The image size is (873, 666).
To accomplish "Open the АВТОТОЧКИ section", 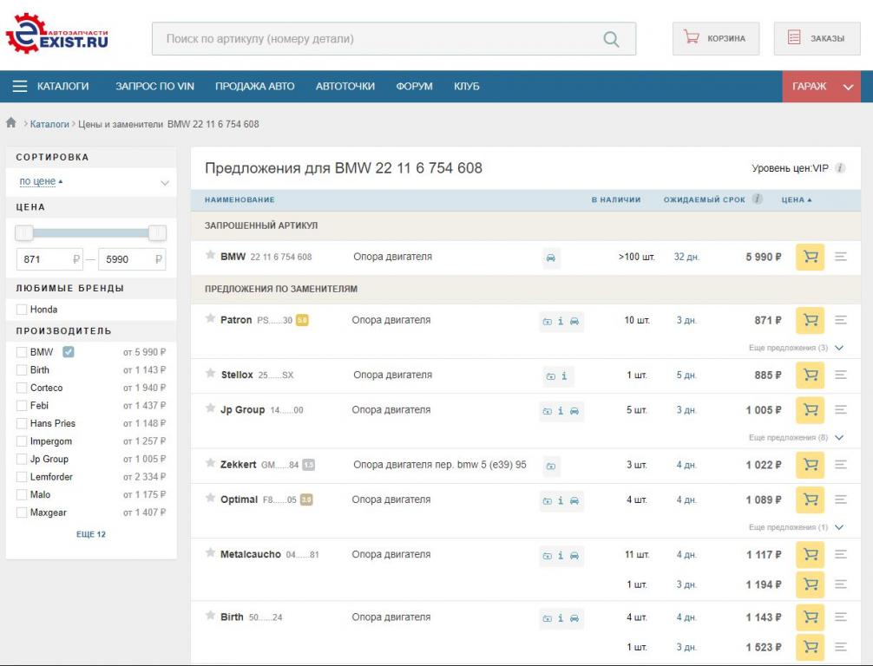I will (345, 86).
